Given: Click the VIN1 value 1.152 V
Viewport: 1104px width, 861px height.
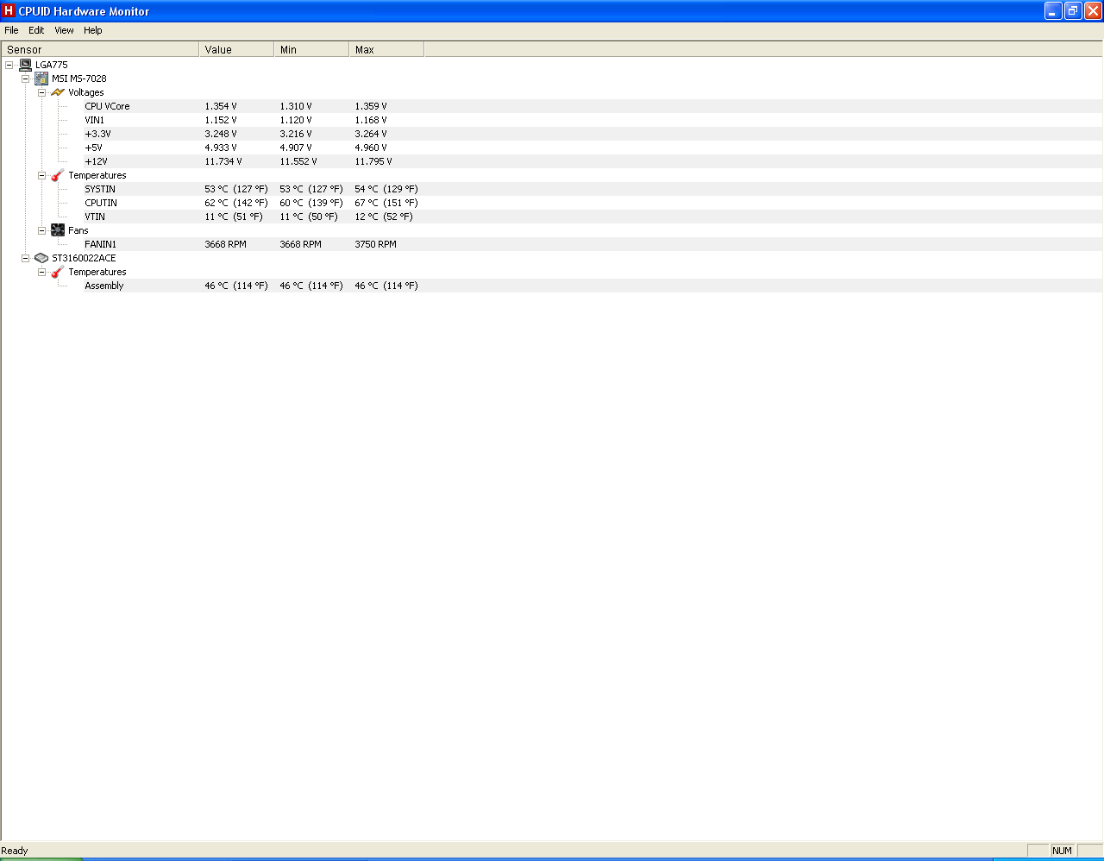Looking at the screenshot, I should [x=221, y=120].
